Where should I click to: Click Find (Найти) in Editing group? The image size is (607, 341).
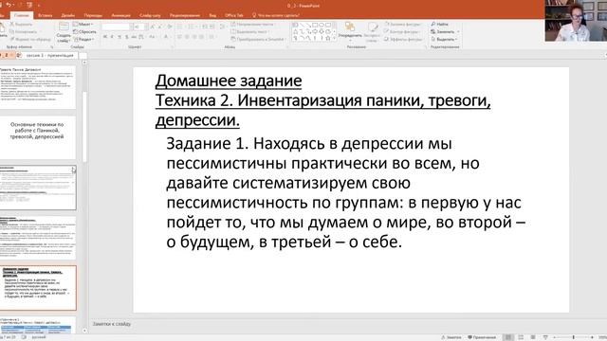tap(439, 24)
